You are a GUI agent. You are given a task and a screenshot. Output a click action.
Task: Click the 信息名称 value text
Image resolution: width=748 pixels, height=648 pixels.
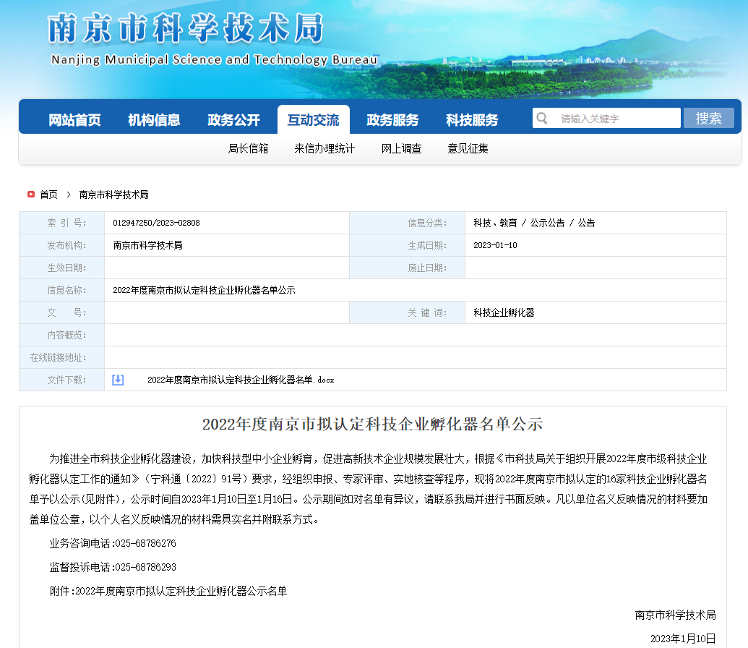(x=205, y=290)
